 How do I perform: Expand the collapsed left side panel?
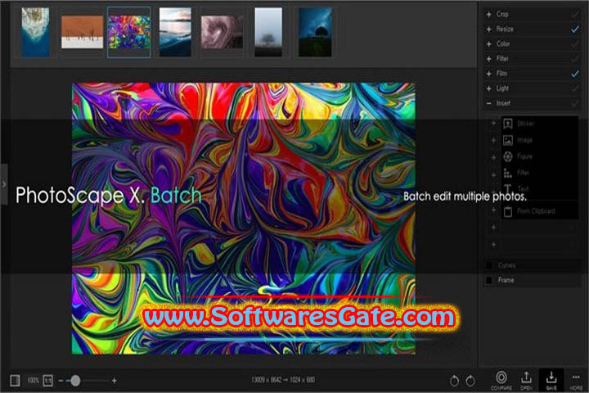4,184
